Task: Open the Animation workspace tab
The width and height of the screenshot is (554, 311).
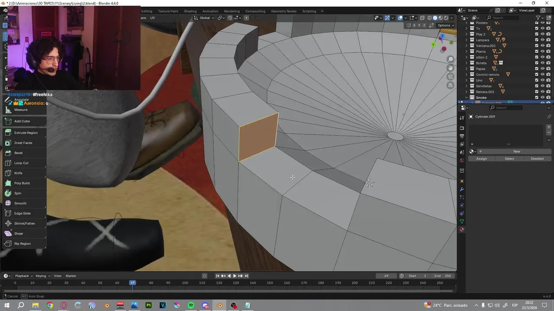Action: (x=210, y=11)
